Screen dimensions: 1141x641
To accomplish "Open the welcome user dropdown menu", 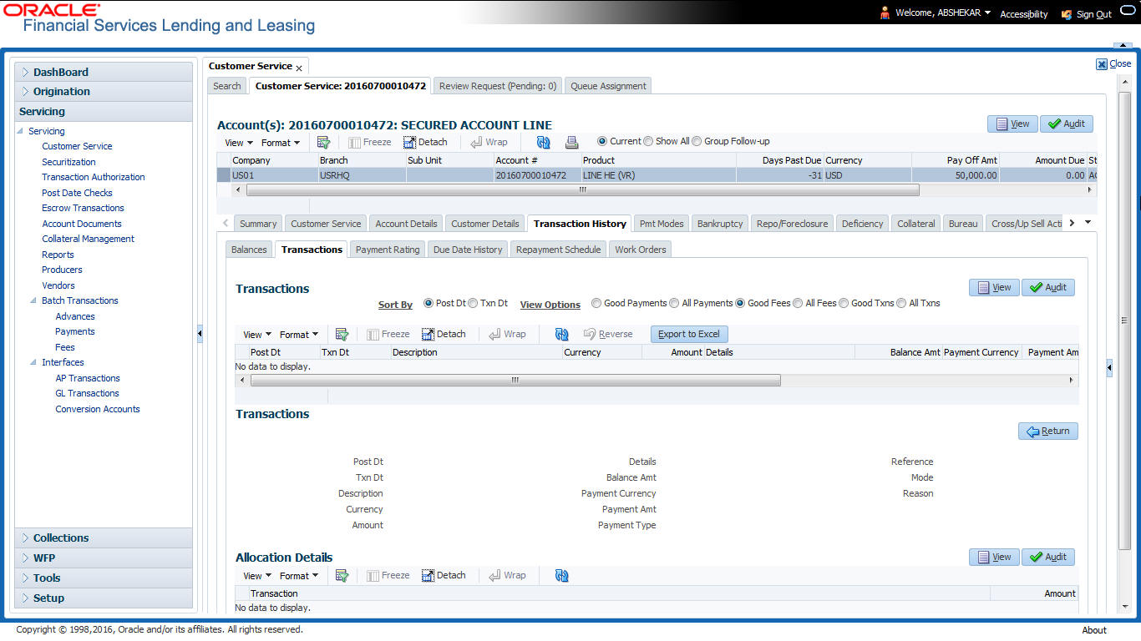I will coord(987,13).
